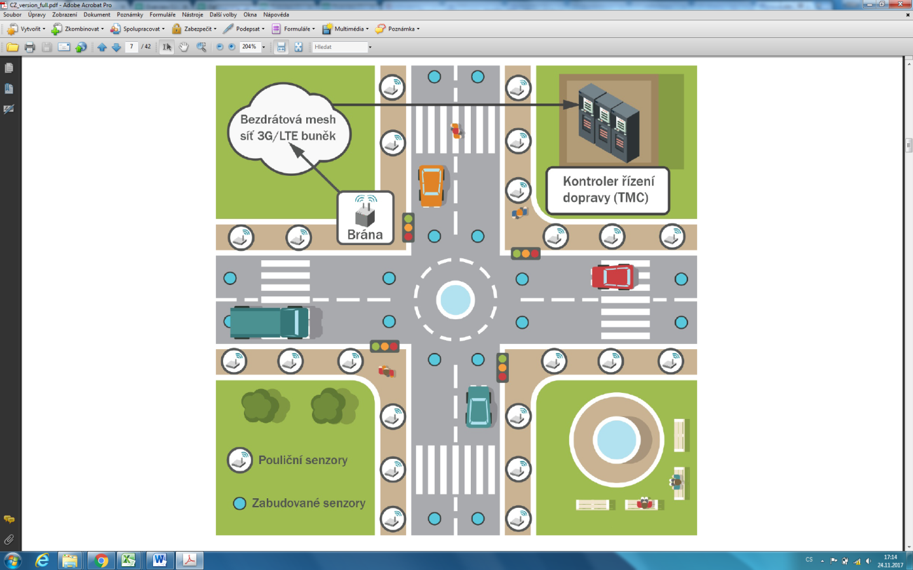The image size is (913, 570).
Task: Select the Hand tool
Action: click(184, 47)
